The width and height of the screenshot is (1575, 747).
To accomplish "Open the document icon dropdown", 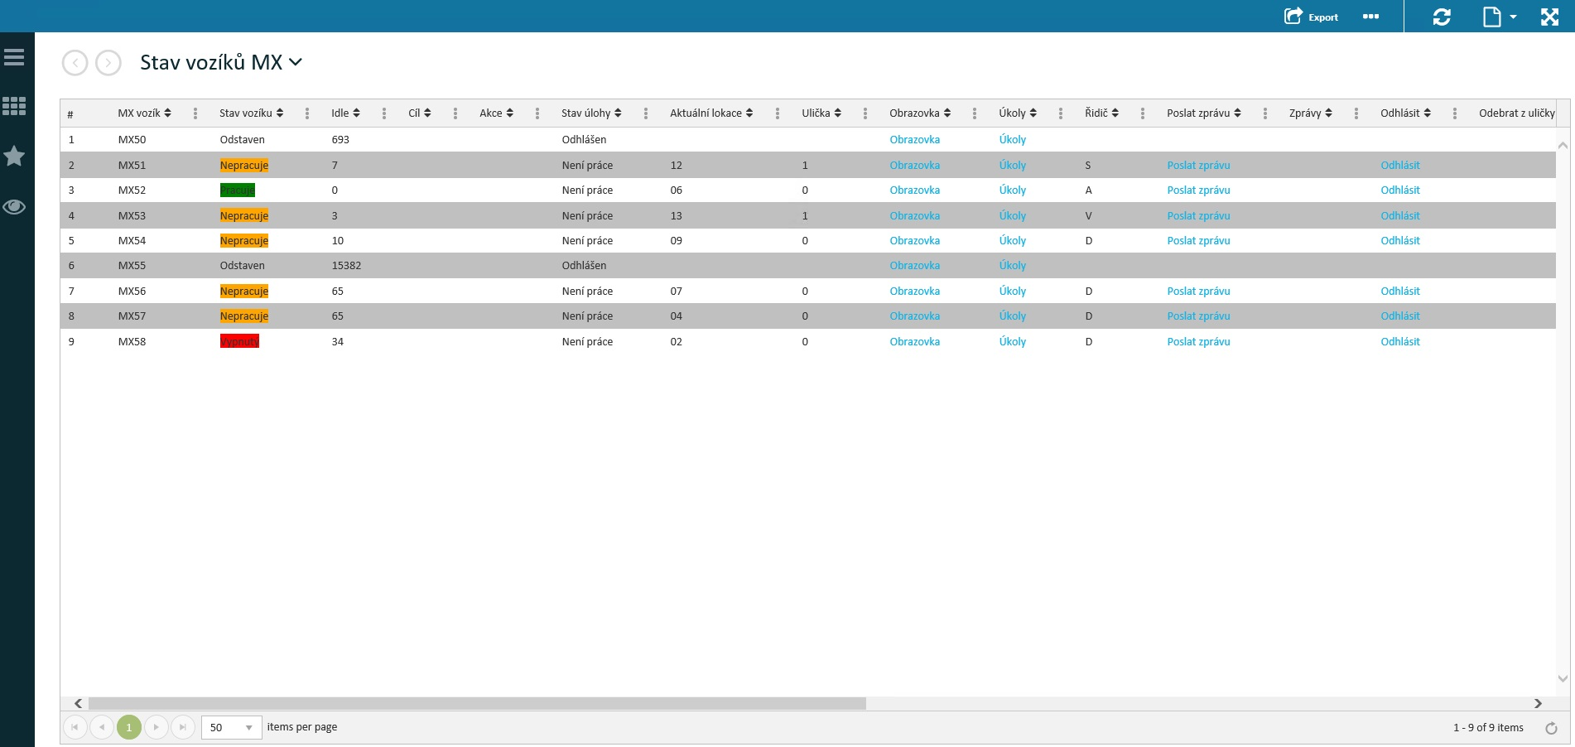I will (1499, 17).
